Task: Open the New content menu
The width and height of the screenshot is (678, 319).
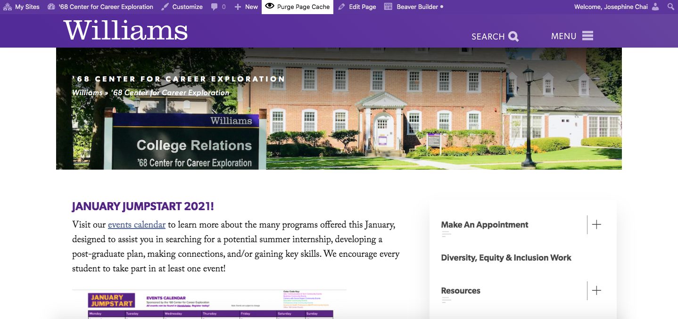Action: tap(246, 7)
